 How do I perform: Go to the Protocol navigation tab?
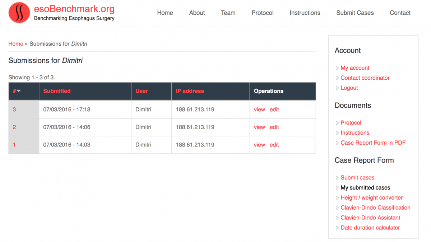[262, 13]
